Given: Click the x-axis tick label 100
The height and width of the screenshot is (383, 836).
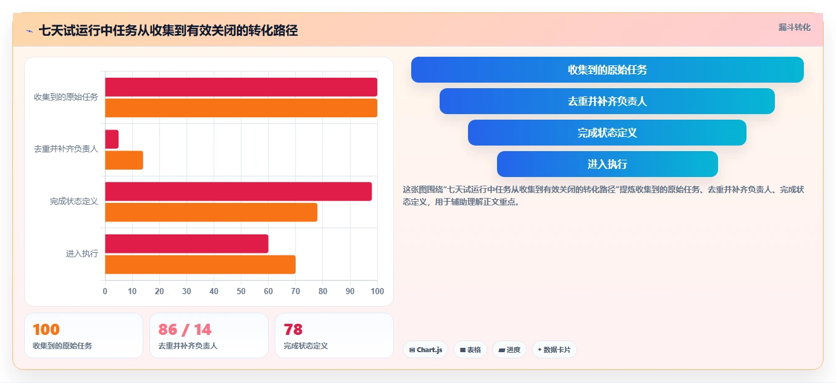Looking at the screenshot, I should point(377,291).
